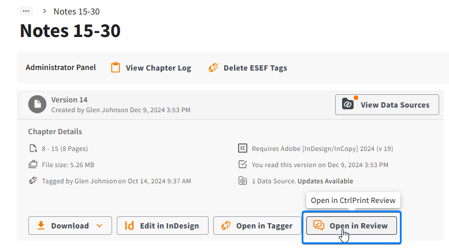Image resolution: width=449 pixels, height=251 pixels.
Task: Open chapter in Tagger
Action: point(257,226)
